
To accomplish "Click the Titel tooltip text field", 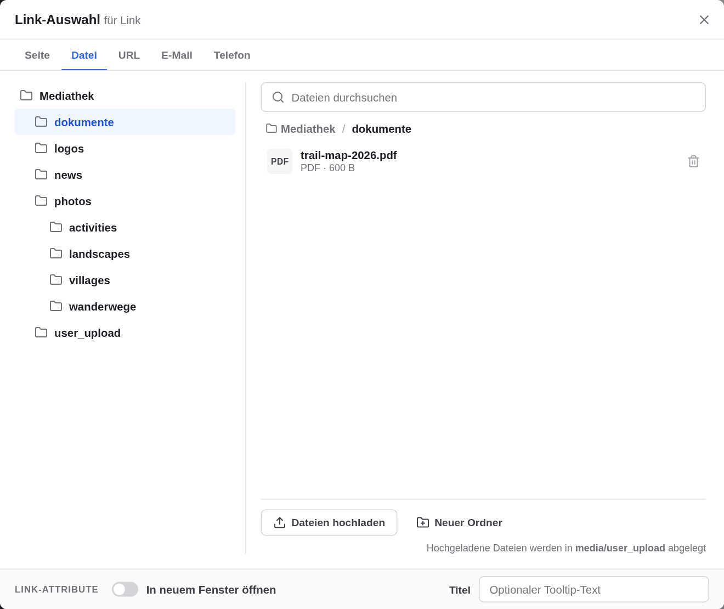I will coord(594,589).
